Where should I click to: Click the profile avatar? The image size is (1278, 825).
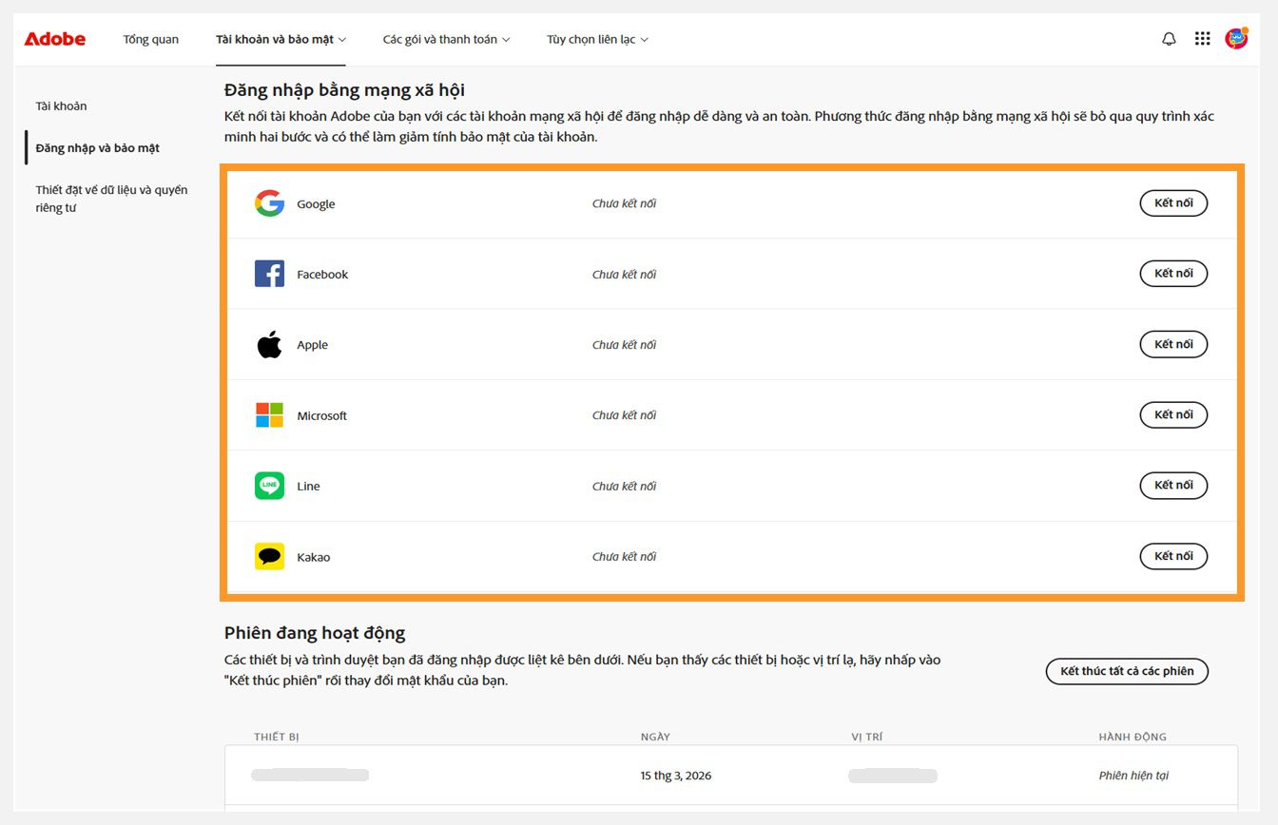click(x=1236, y=39)
